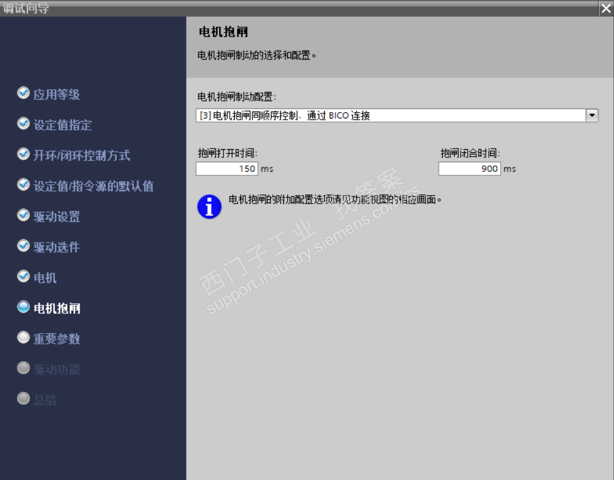The height and width of the screenshot is (480, 614).
Task: Click the 电机抱闸制动配置 label
Action: [237, 97]
